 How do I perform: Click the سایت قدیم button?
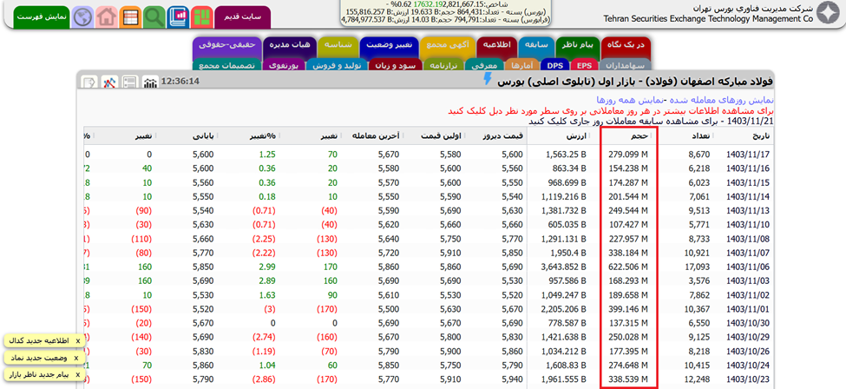click(x=243, y=16)
